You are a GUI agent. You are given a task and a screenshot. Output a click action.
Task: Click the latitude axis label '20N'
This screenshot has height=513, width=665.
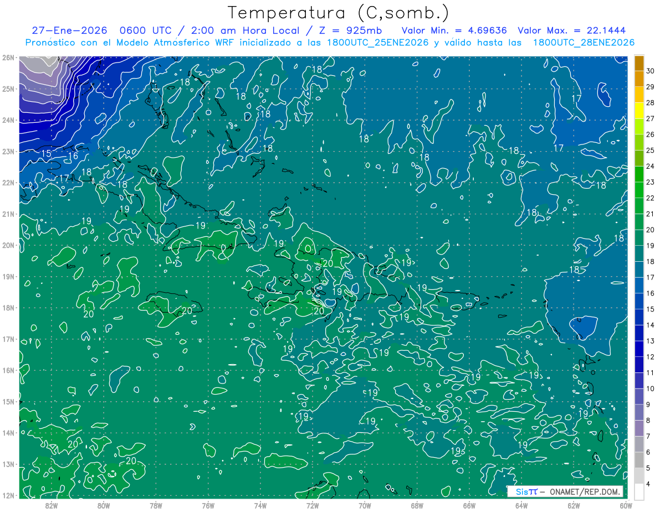[8, 245]
